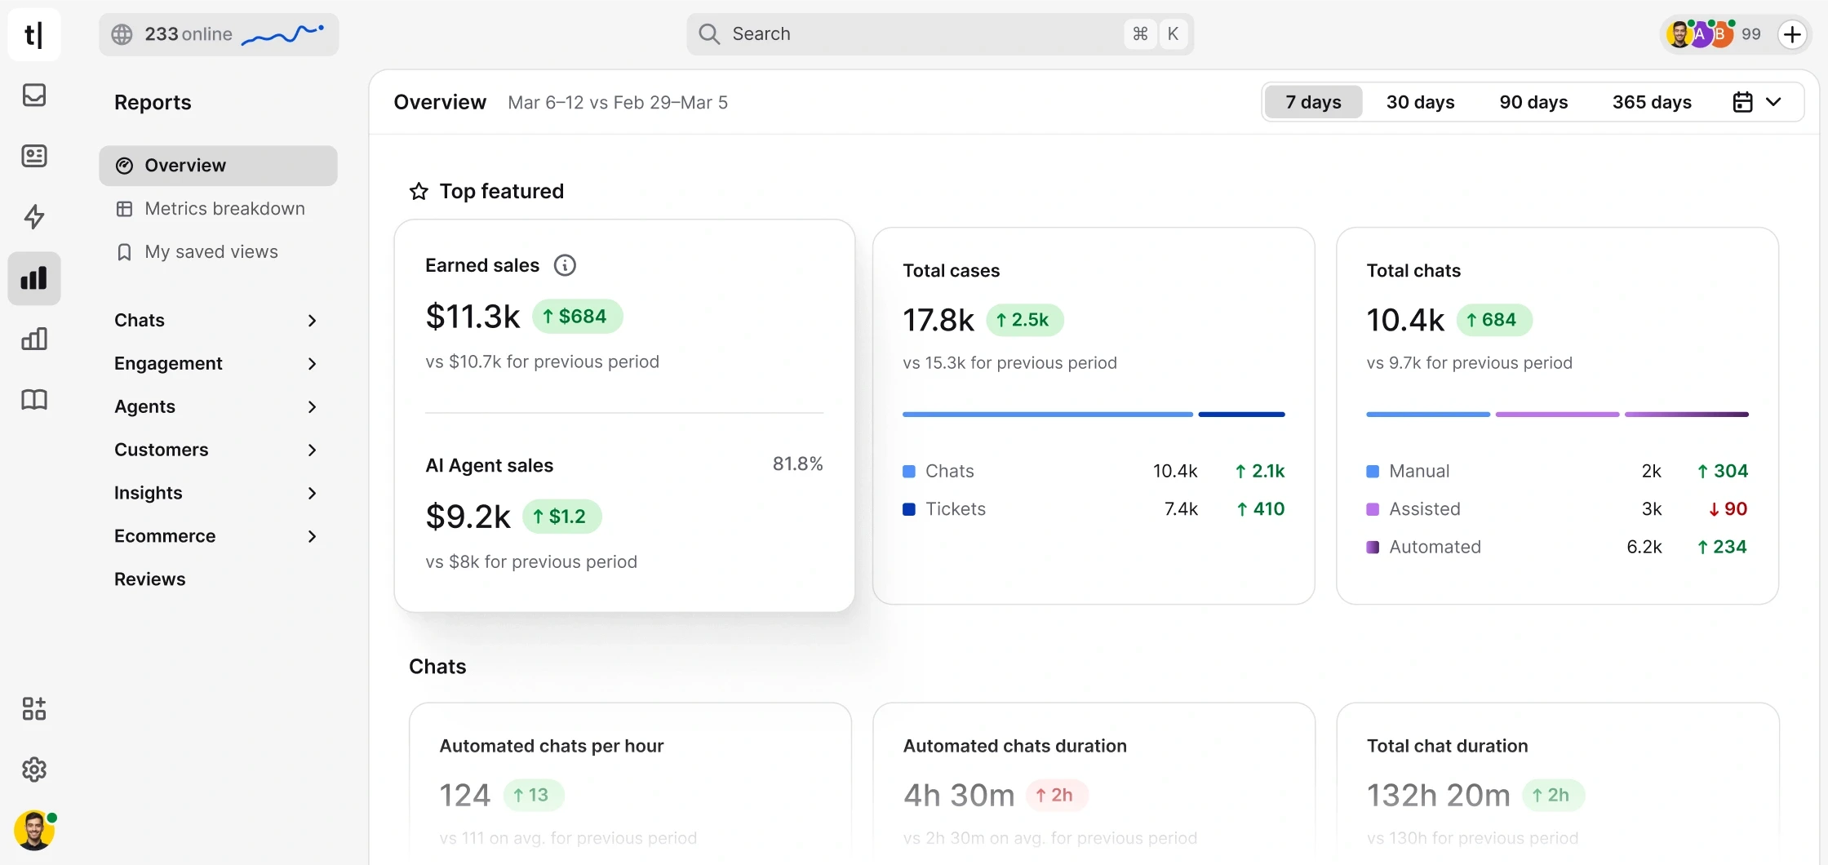
Task: Switch to the 30 days range
Action: pos(1420,101)
